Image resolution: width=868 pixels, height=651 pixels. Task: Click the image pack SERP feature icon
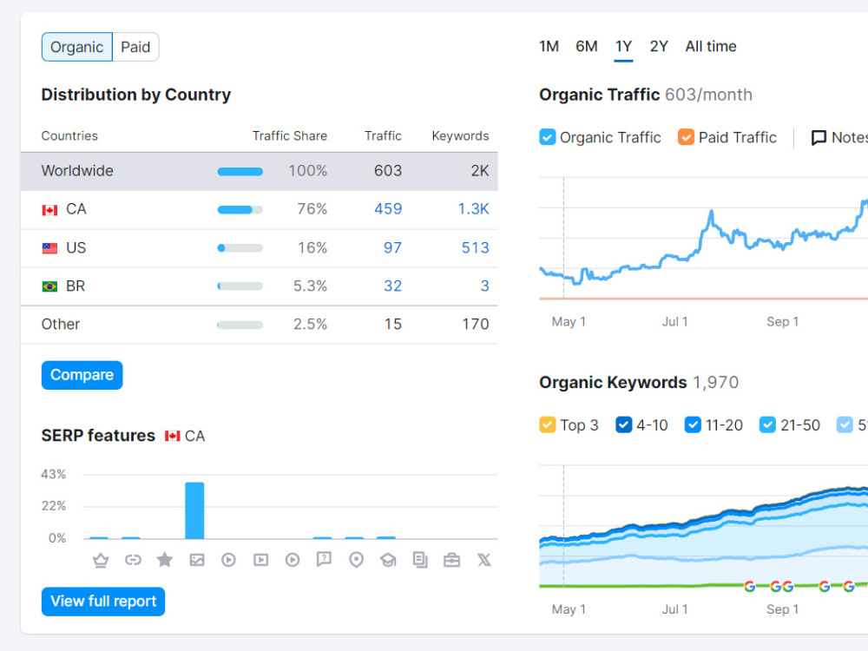[x=196, y=560]
